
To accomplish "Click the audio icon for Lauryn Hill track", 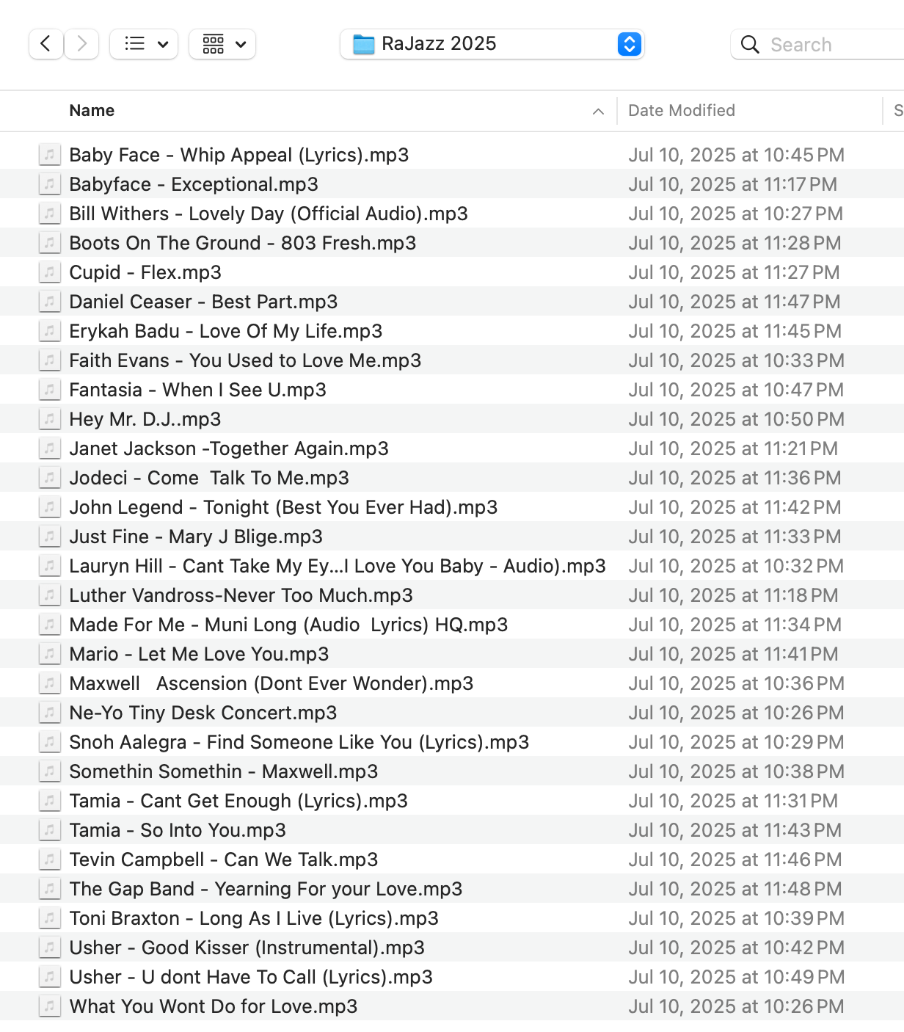I will tap(49, 566).
